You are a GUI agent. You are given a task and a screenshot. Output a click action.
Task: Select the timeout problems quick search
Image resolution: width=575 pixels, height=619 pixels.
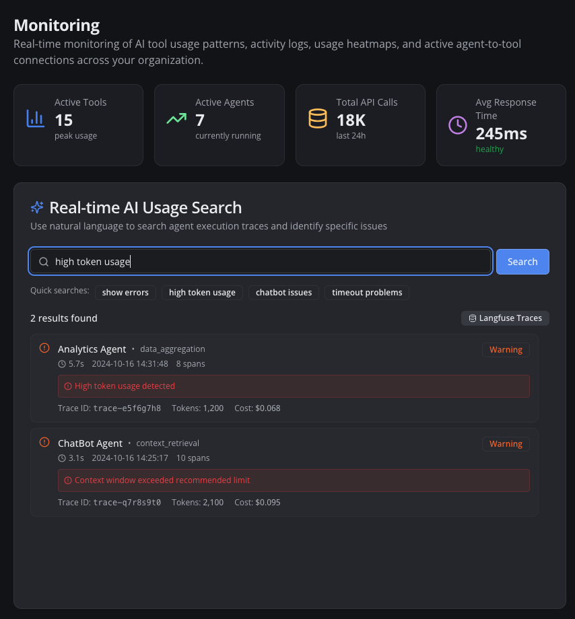(x=366, y=293)
